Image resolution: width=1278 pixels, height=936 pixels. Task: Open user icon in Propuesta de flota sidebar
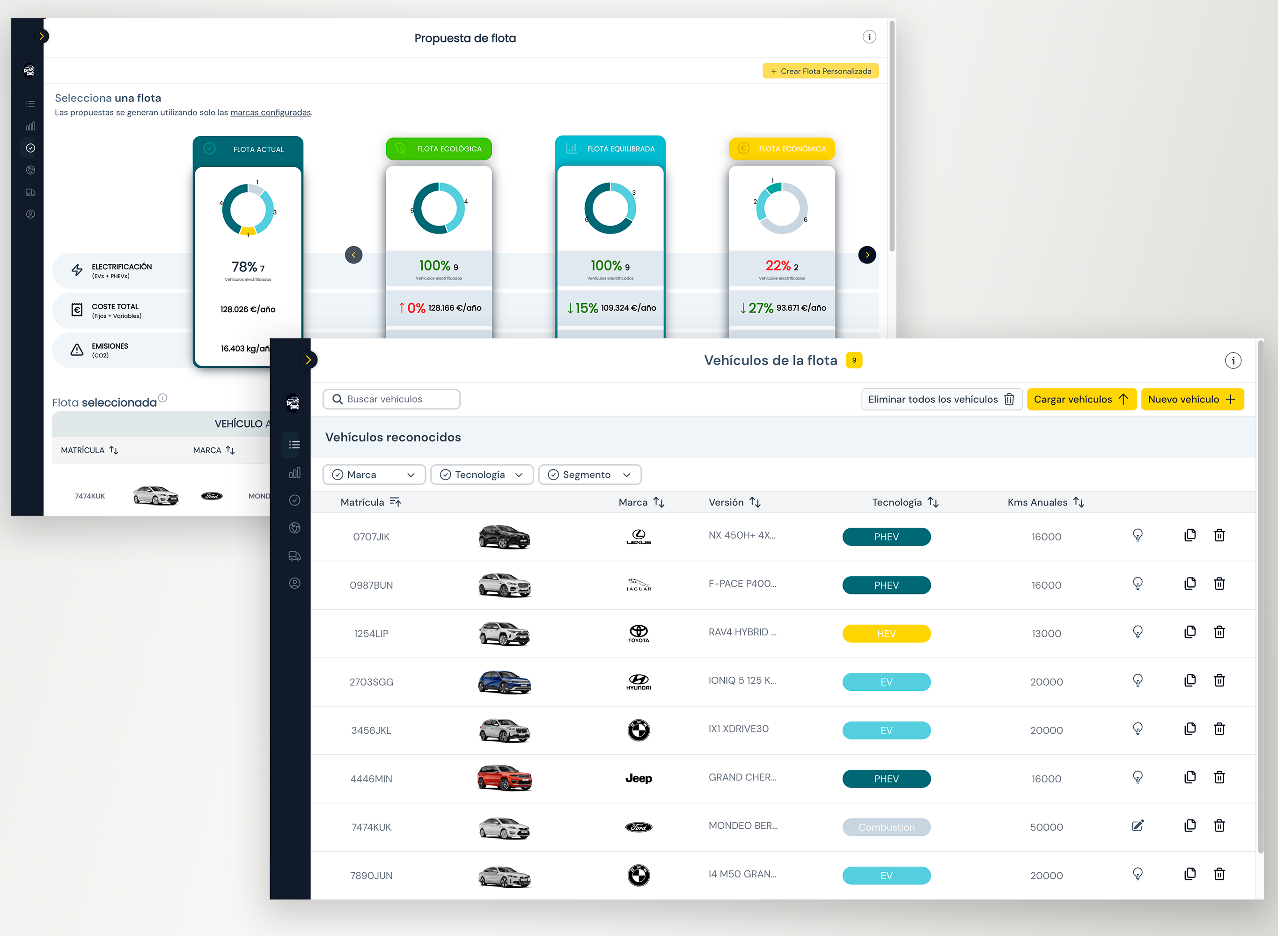point(30,214)
